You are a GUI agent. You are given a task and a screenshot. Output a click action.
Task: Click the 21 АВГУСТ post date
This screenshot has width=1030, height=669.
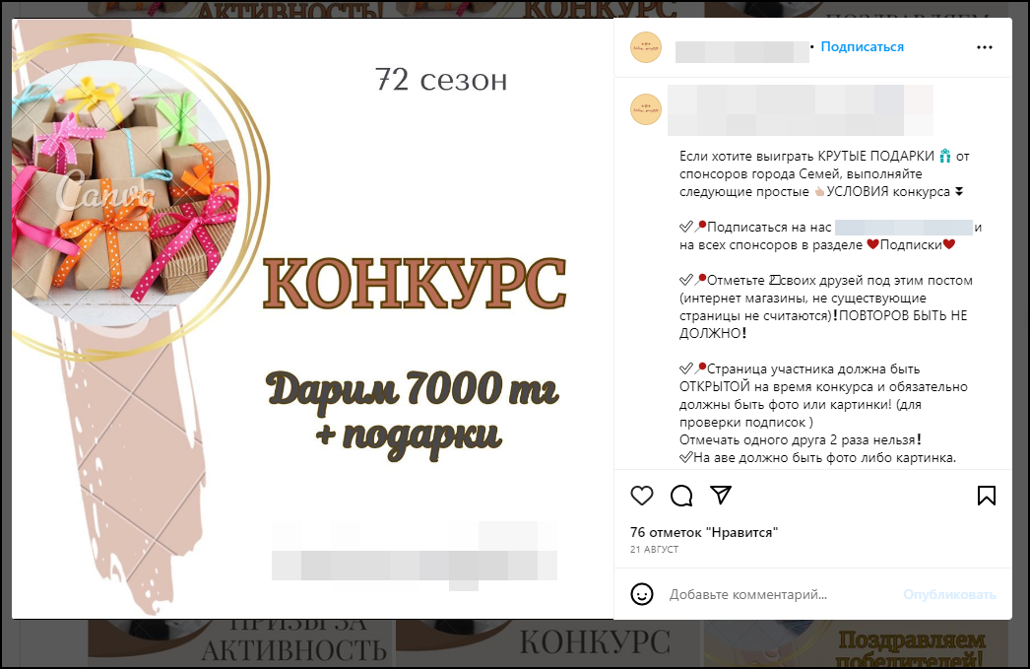[x=654, y=550]
